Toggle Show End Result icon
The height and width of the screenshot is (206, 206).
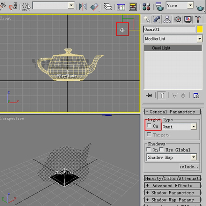(162, 95)
